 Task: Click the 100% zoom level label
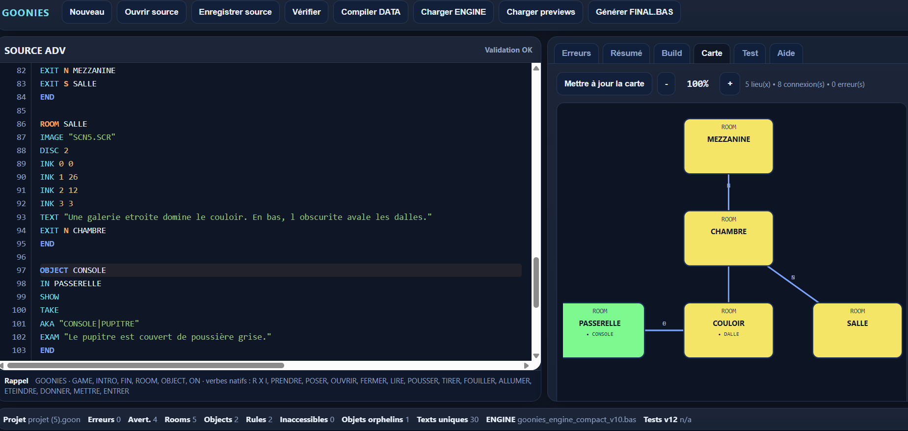(697, 84)
